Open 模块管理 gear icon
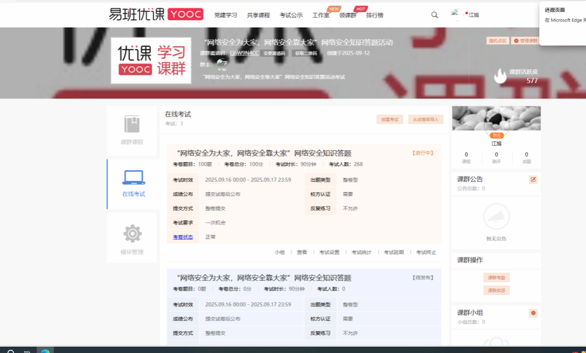The image size is (586, 353). (132, 234)
